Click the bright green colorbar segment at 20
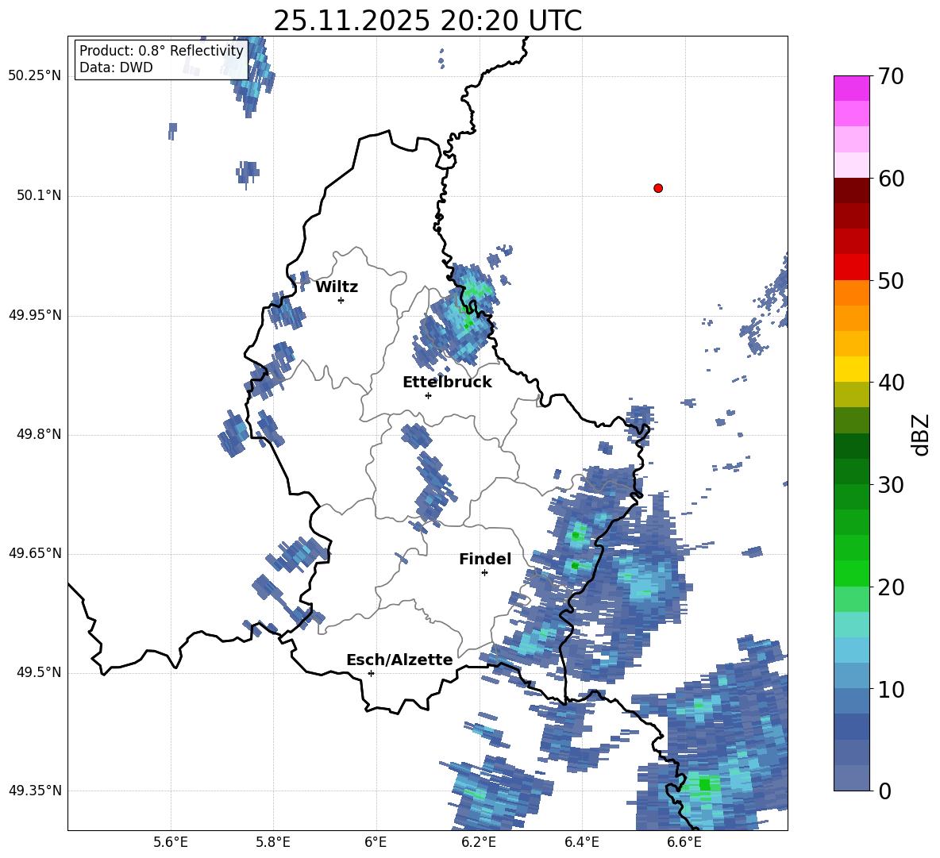 click(851, 573)
